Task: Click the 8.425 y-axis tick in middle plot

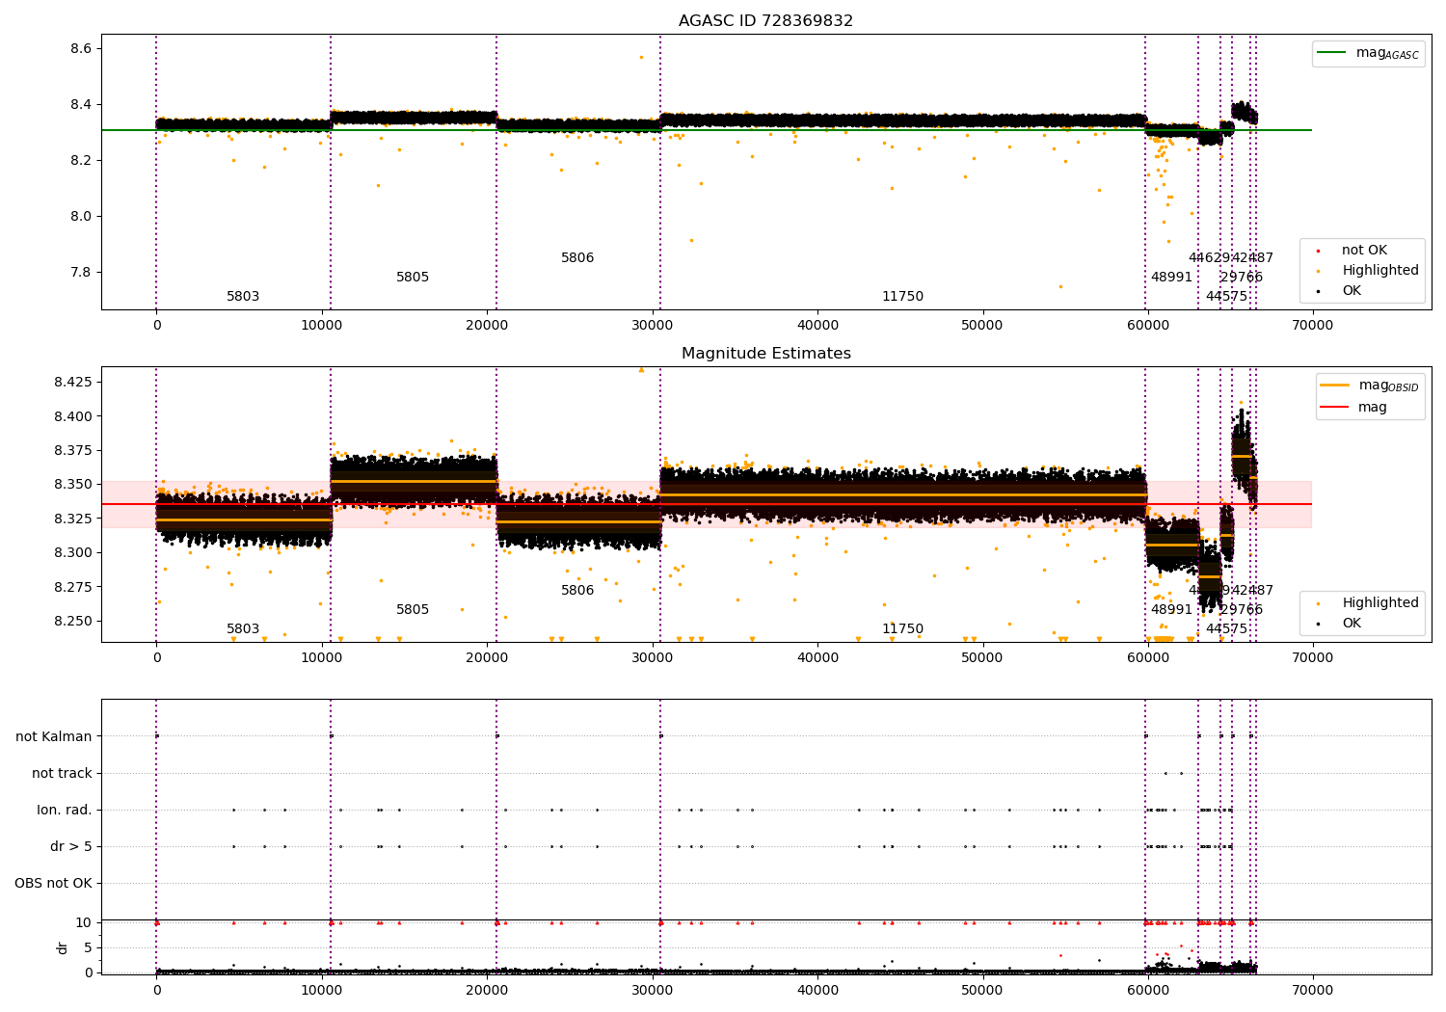Action: tap(73, 383)
